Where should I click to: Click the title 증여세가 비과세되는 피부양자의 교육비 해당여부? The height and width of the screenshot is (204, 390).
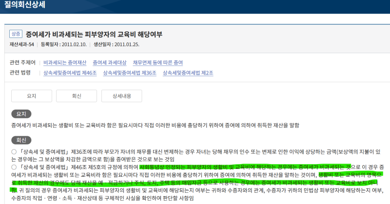94,34
